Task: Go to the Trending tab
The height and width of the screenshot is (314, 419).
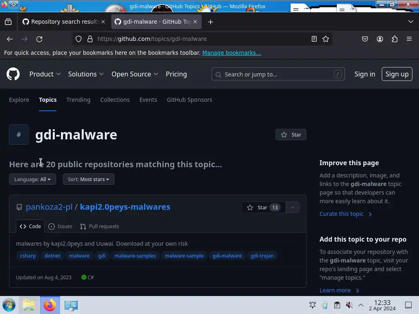Action: 78,100
